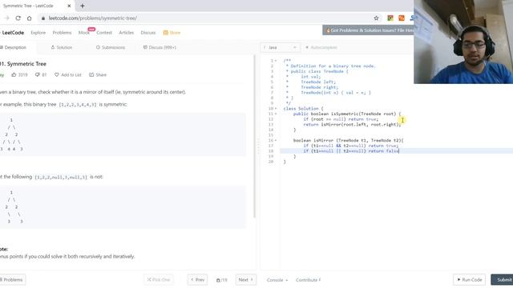This screenshot has height=288, width=513.
Task: Open the Store link
Action: click(x=172, y=33)
